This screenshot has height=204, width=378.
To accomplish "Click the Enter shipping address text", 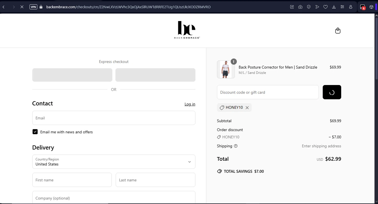I will (322, 146).
